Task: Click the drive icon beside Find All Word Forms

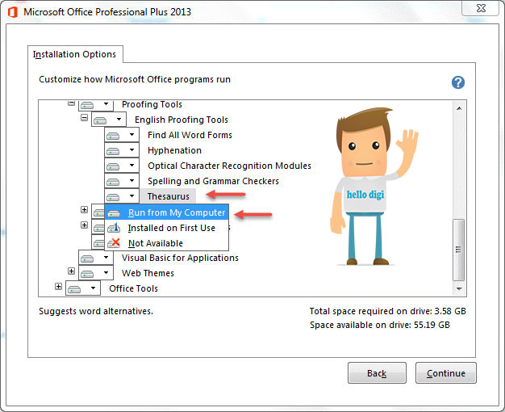Action: pos(113,136)
